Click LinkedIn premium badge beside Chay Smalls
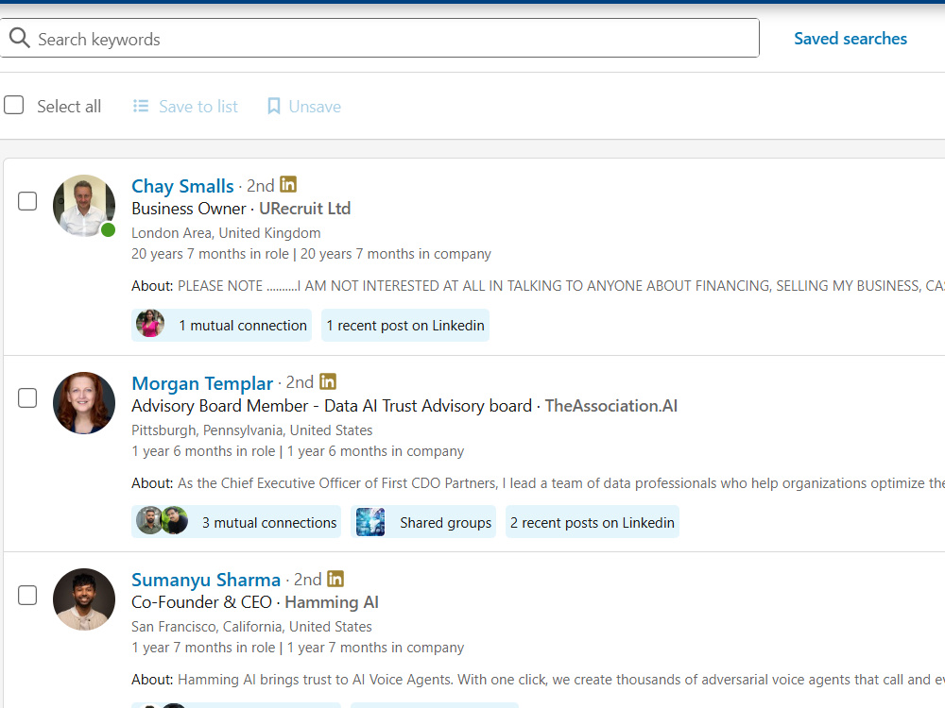The height and width of the screenshot is (708, 945). [288, 184]
